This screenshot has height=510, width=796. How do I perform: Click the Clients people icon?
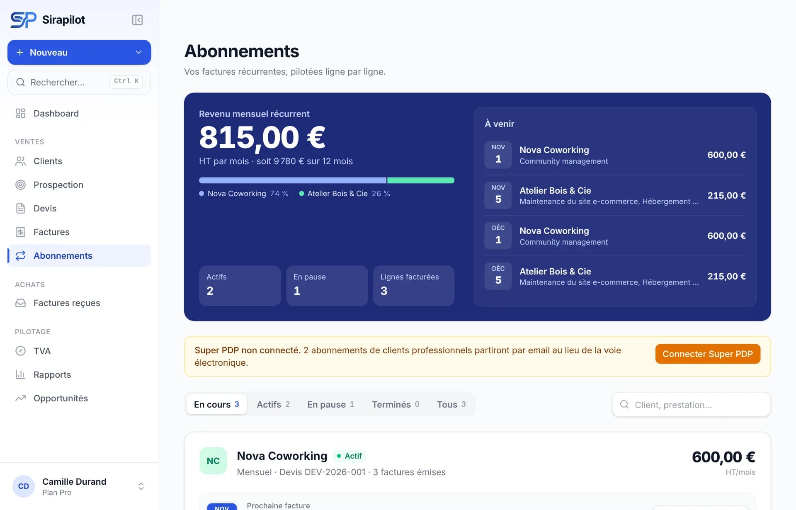tap(20, 161)
